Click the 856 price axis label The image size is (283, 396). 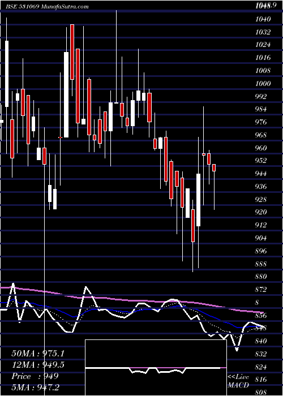[x=261, y=316]
